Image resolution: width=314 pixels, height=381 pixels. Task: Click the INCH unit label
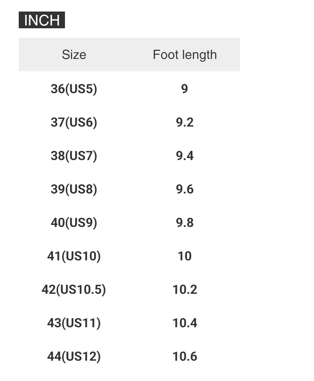click(42, 20)
